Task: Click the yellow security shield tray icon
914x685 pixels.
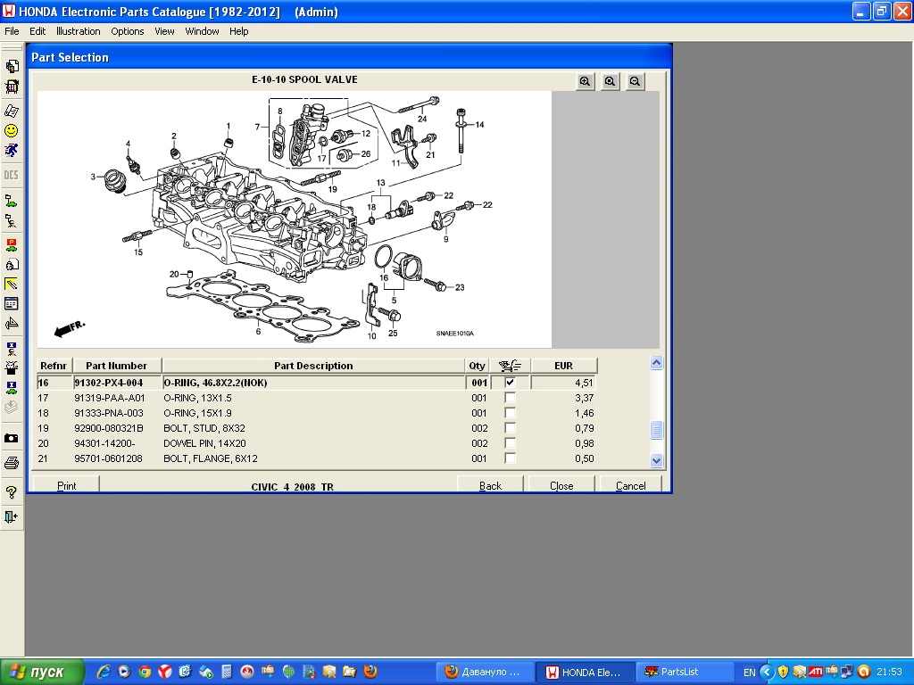Action: pos(783,672)
